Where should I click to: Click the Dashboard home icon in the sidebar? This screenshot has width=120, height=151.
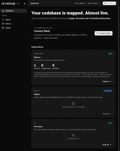click(x=3, y=11)
